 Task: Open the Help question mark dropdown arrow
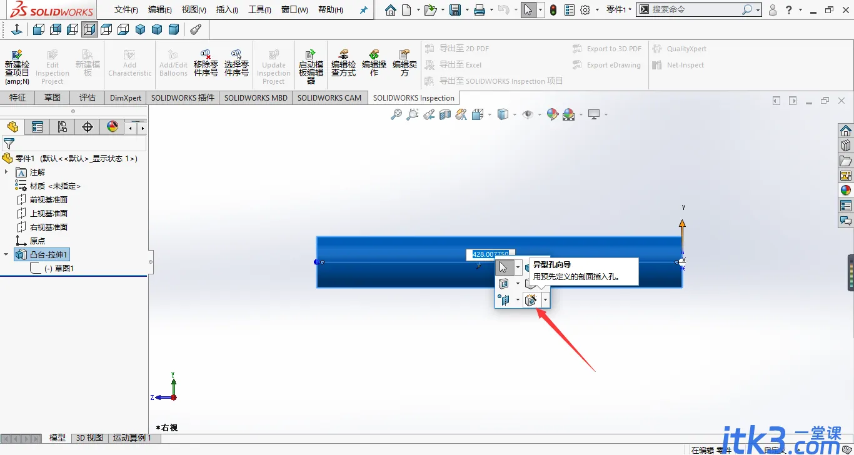click(x=801, y=10)
